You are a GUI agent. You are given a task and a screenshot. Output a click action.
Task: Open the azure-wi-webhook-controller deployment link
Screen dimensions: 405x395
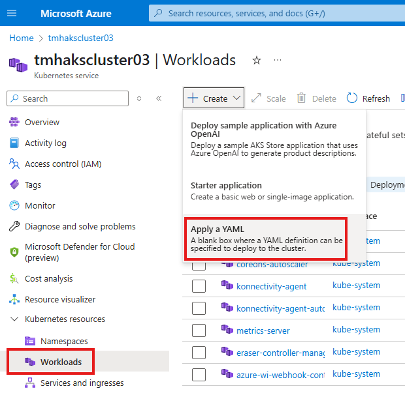tap(280, 375)
